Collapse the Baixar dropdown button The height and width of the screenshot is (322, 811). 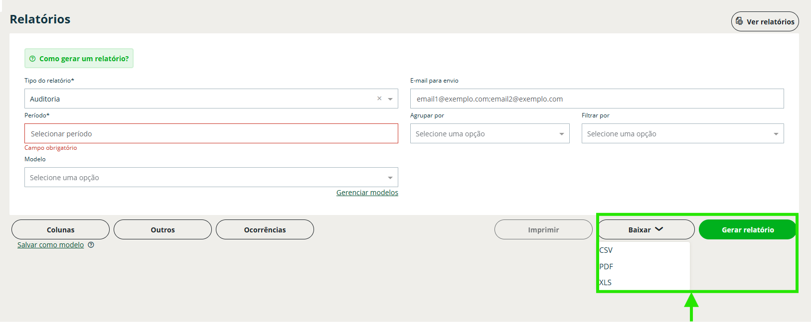pyautogui.click(x=646, y=229)
